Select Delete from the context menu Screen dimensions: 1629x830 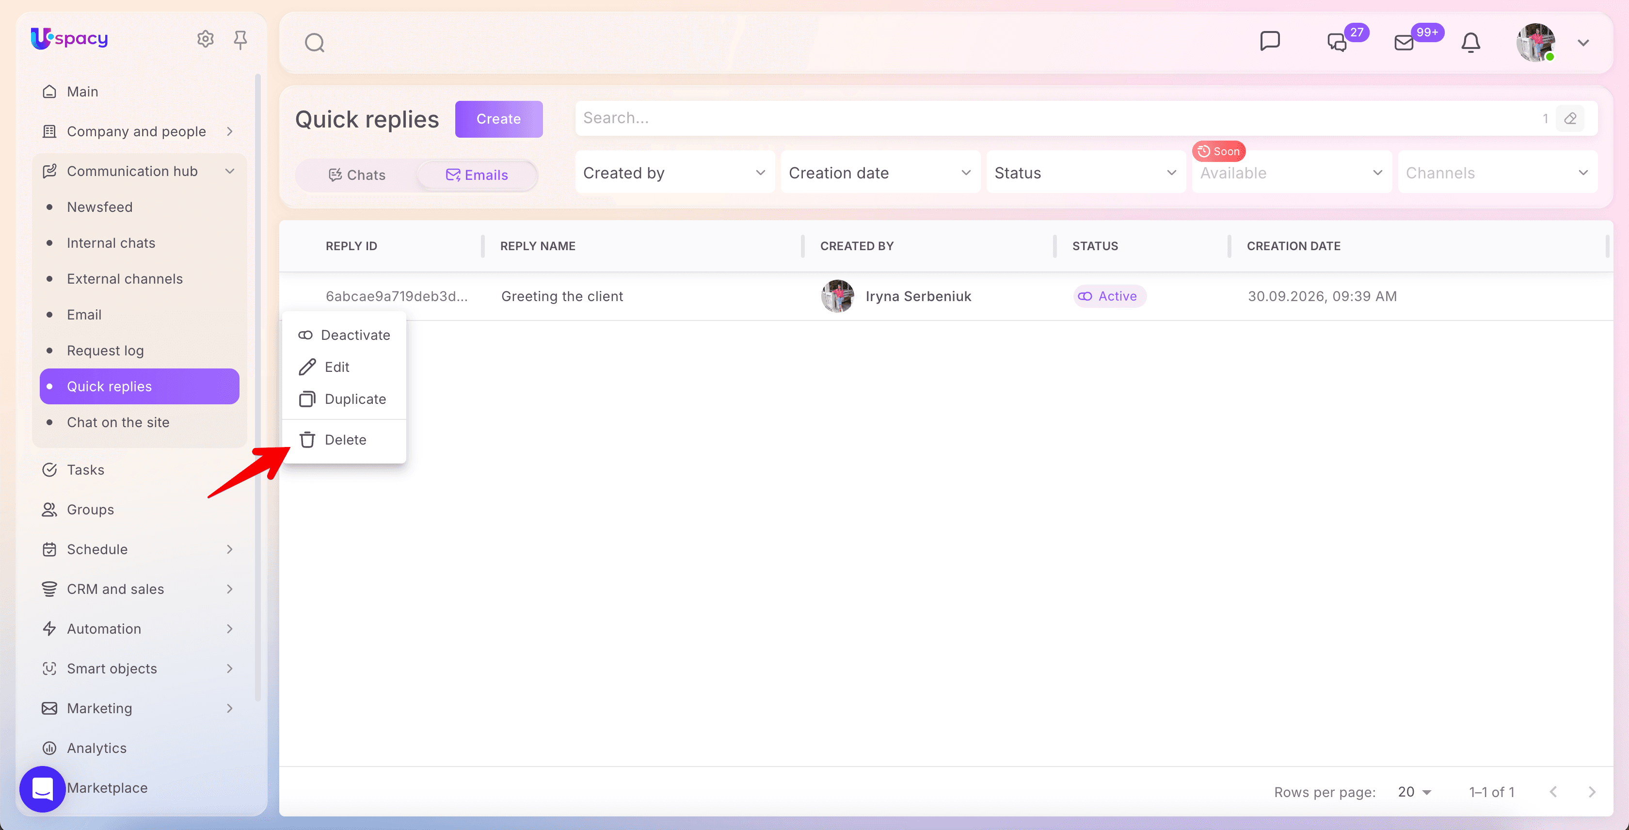(x=344, y=440)
